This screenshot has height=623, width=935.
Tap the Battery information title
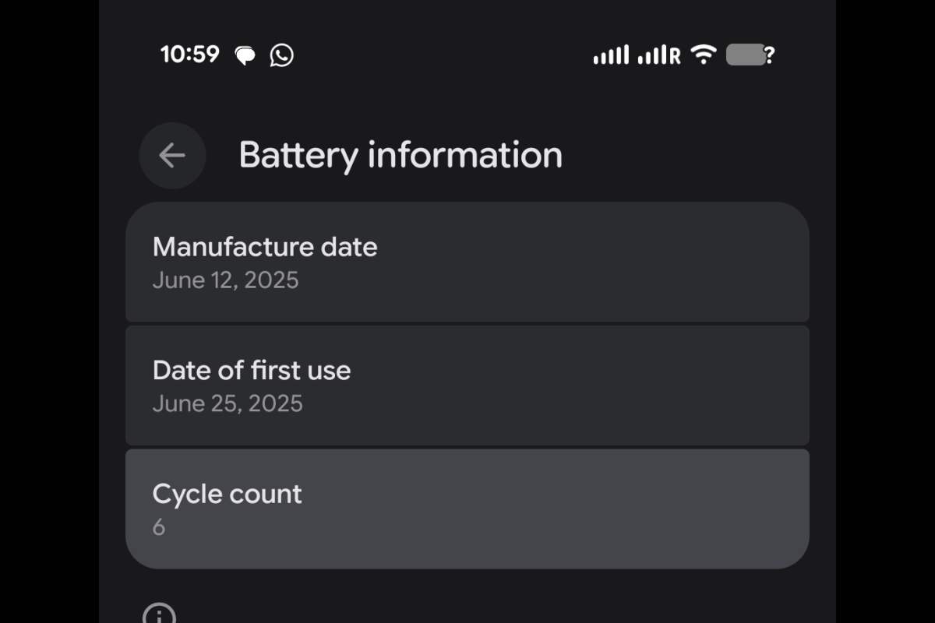click(400, 155)
